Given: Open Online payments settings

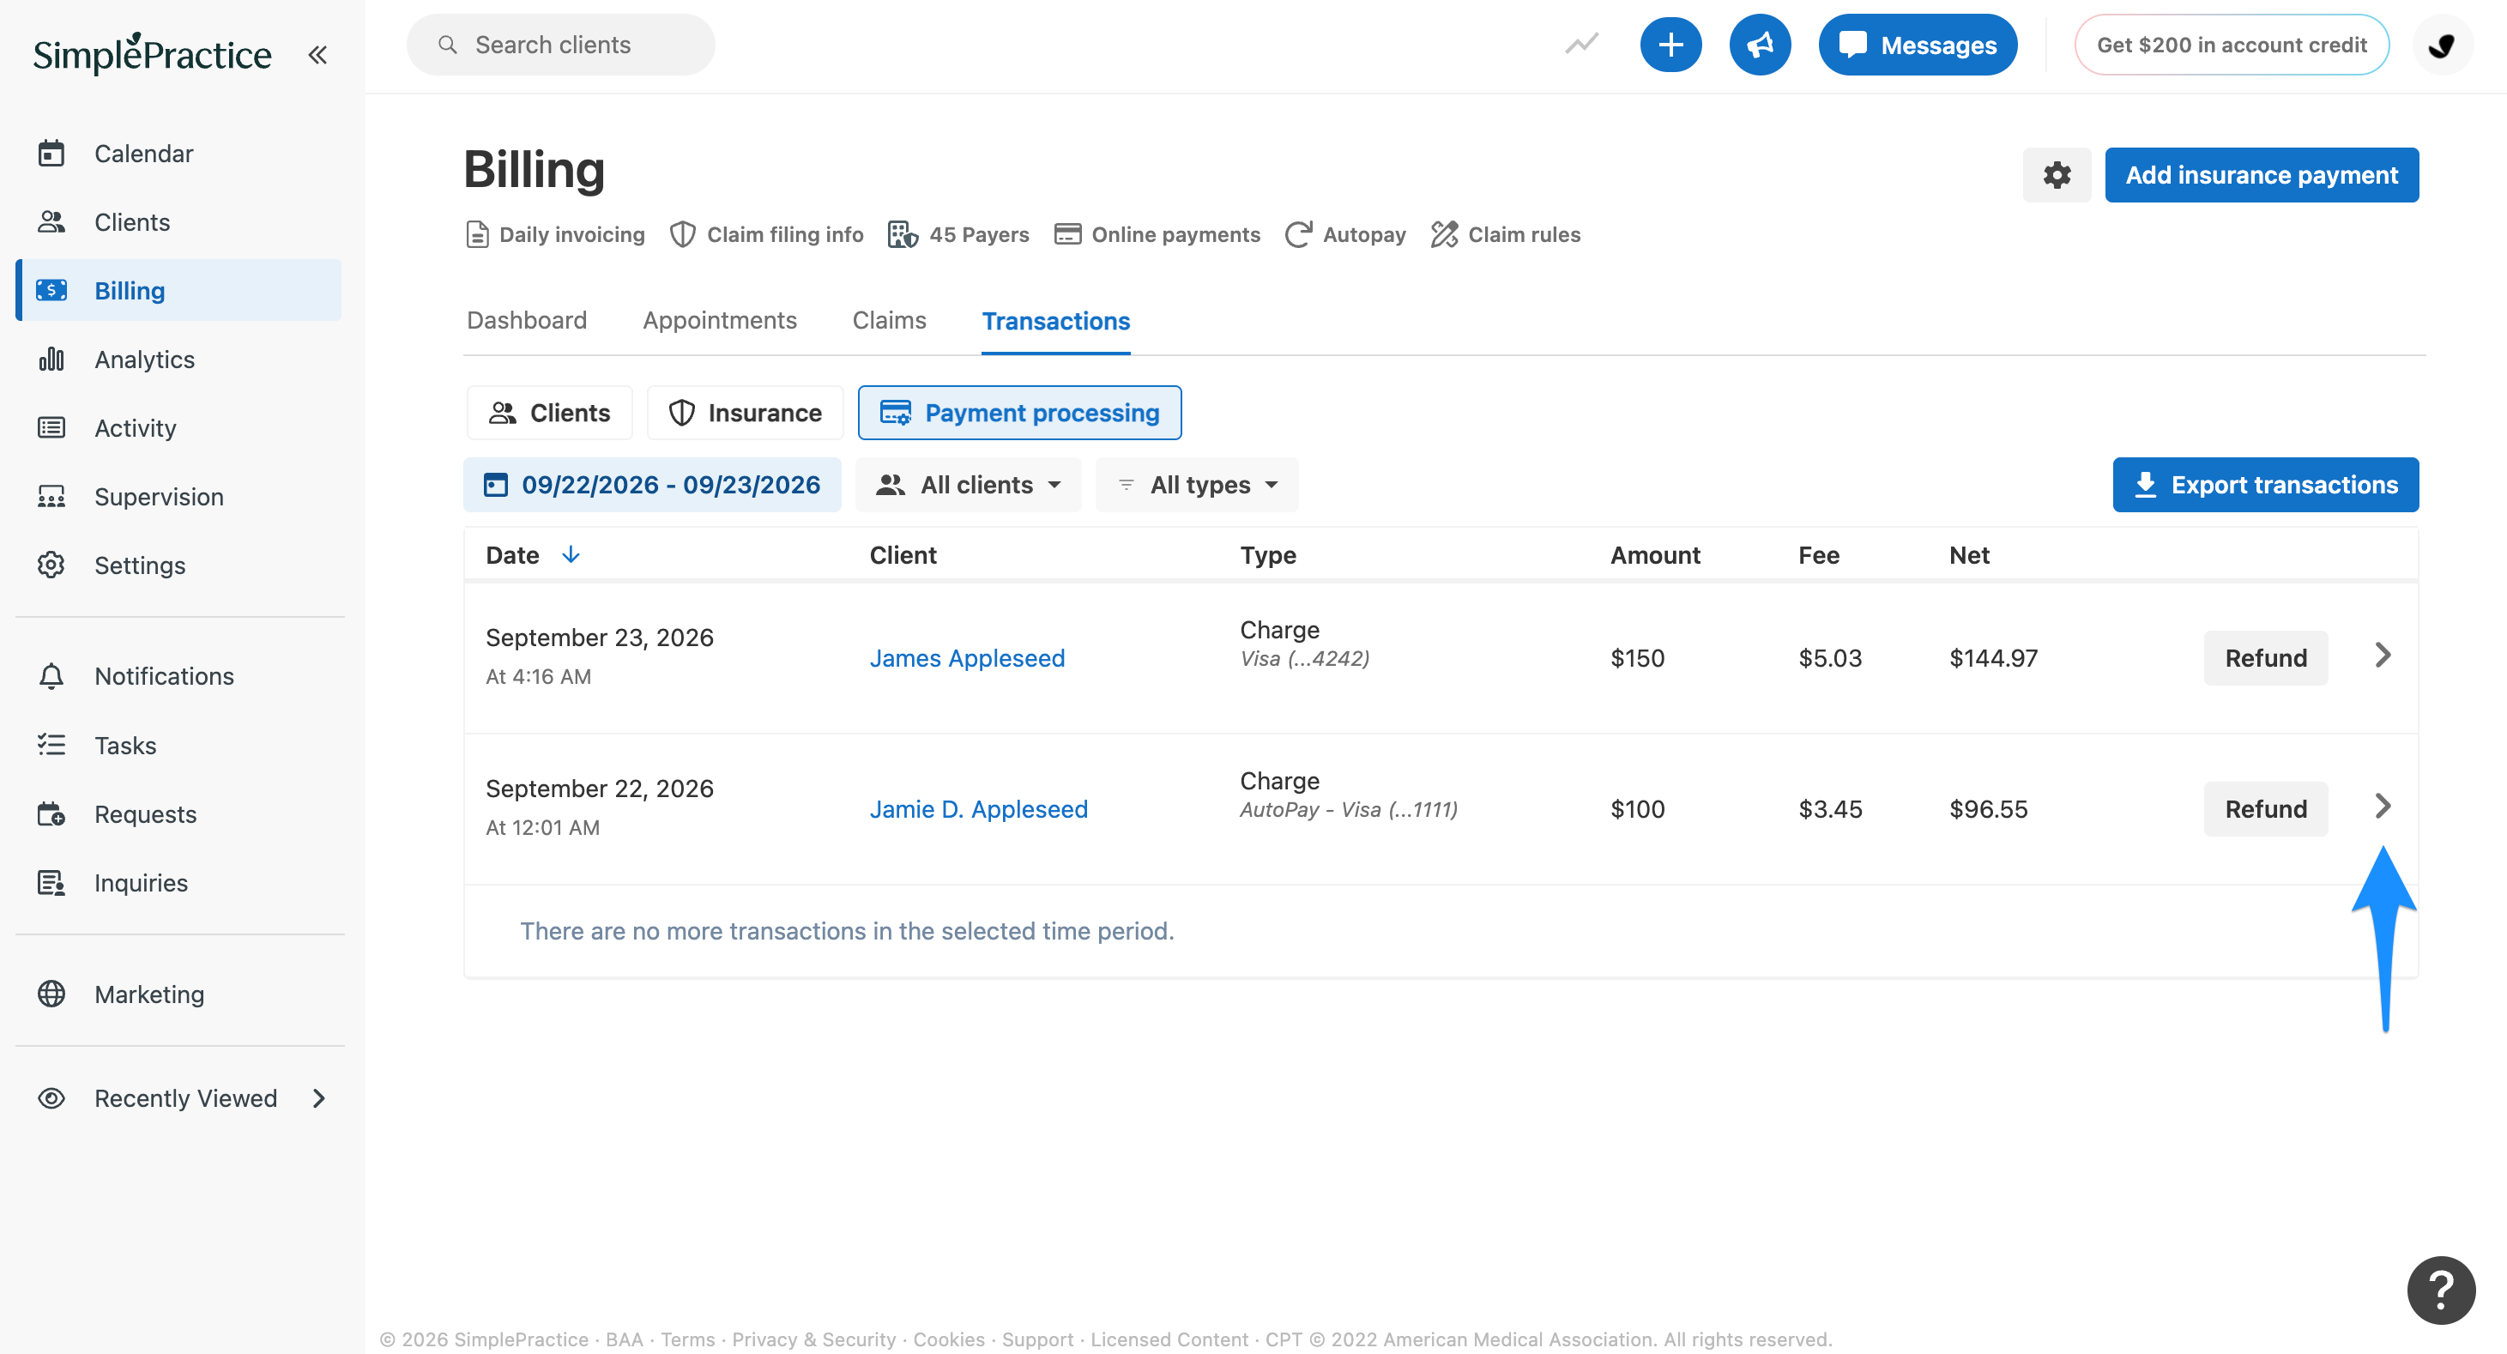Looking at the screenshot, I should point(1157,234).
